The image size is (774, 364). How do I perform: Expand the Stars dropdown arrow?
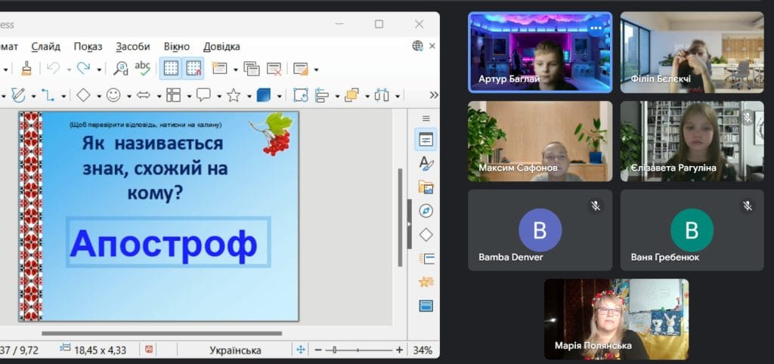(x=249, y=96)
